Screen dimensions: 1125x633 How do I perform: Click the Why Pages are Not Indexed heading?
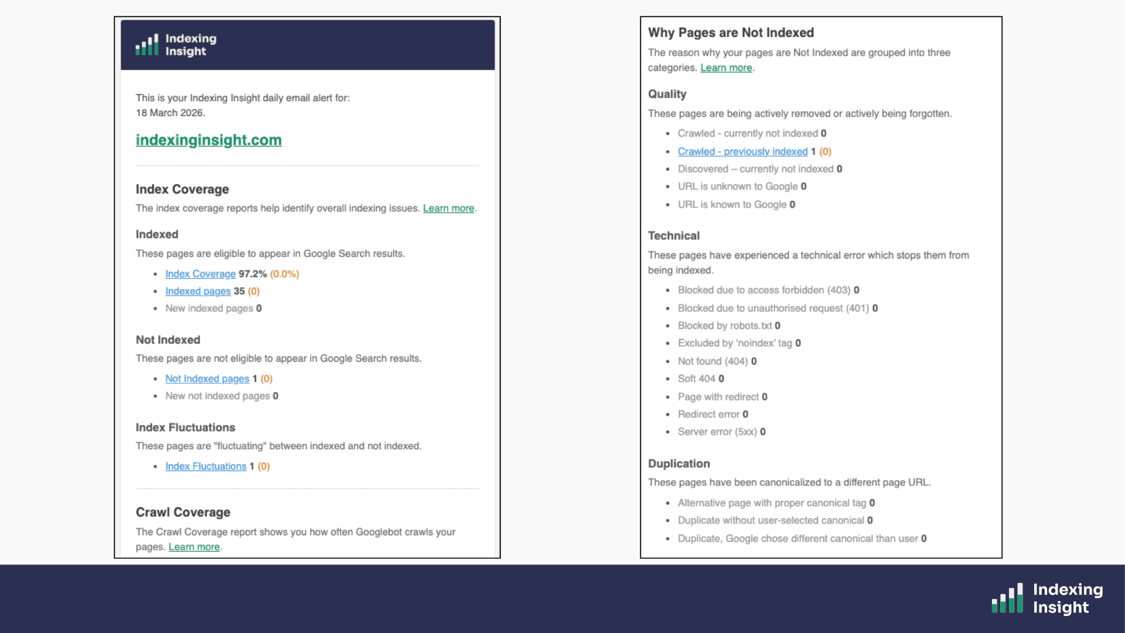pos(731,33)
